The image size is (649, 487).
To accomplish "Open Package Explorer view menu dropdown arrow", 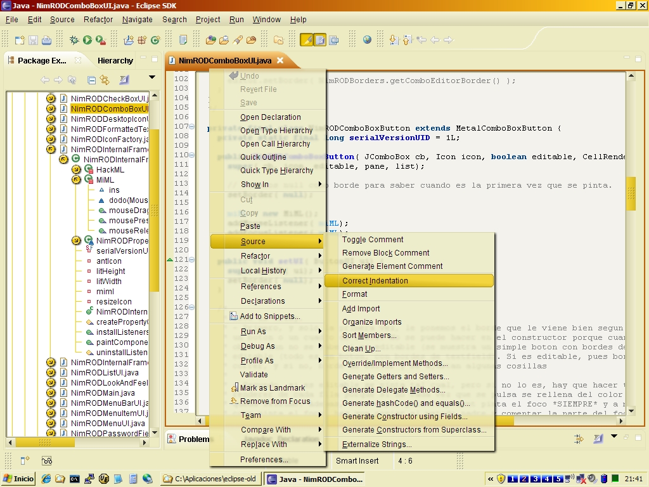I will pyautogui.click(x=152, y=78).
